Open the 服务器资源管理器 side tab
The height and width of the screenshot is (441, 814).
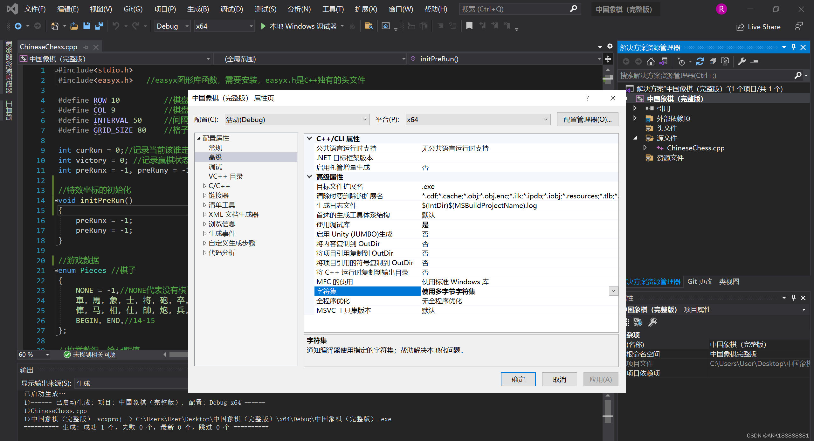(x=9, y=67)
